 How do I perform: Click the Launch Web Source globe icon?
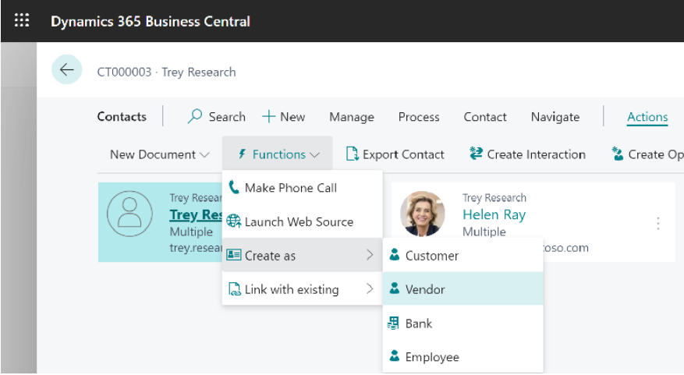234,221
